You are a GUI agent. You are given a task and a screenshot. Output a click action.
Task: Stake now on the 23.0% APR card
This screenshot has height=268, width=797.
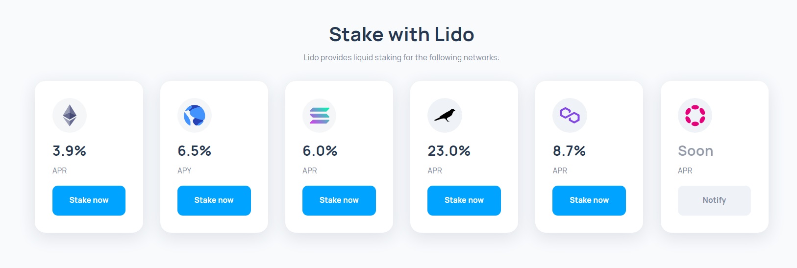point(464,200)
